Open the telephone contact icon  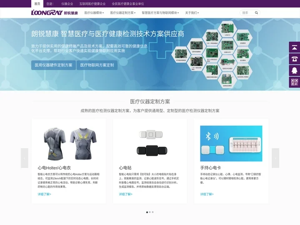(x=295, y=59)
